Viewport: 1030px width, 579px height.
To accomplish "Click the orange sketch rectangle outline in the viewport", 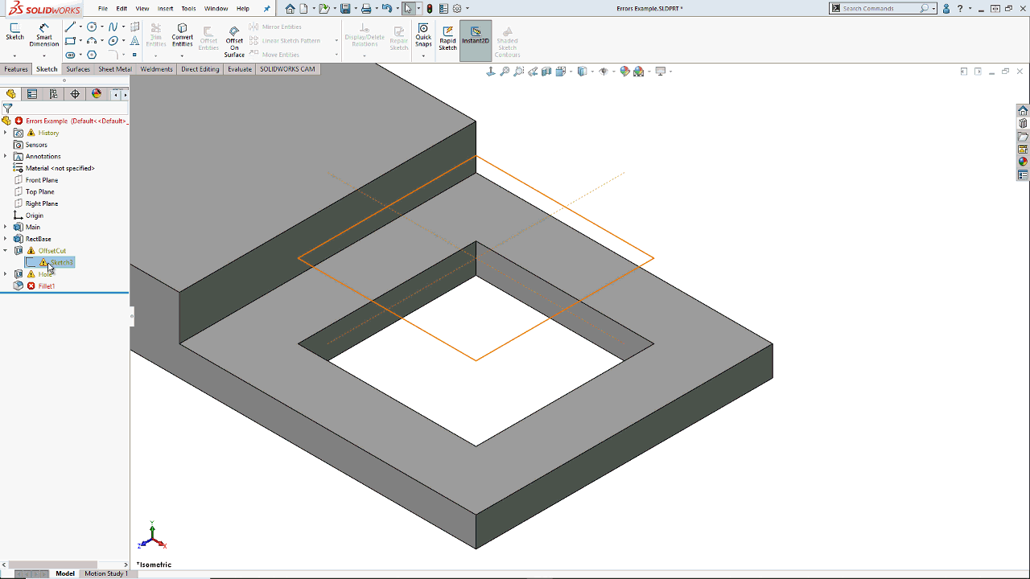I will [565, 207].
